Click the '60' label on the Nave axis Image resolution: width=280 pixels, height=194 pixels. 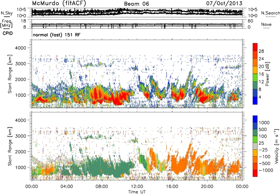pos(251,21)
